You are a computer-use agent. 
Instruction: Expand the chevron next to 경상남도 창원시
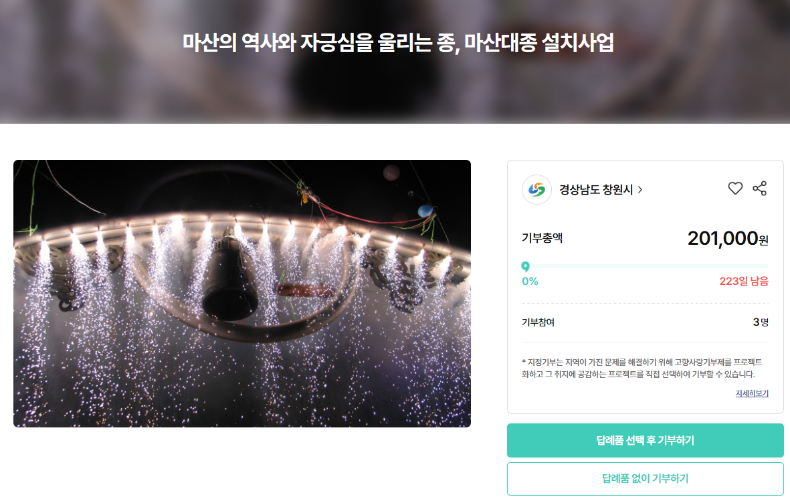click(640, 189)
